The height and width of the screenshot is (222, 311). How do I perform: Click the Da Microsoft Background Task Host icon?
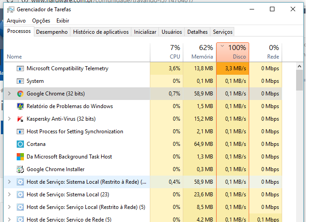[x=20, y=157]
